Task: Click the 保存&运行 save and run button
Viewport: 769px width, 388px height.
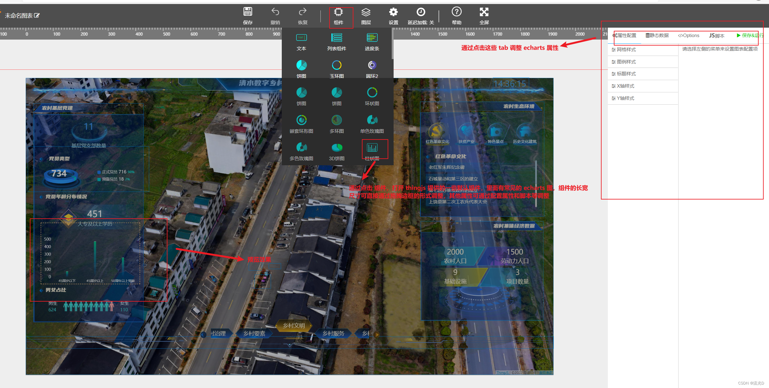Action: [x=750, y=36]
